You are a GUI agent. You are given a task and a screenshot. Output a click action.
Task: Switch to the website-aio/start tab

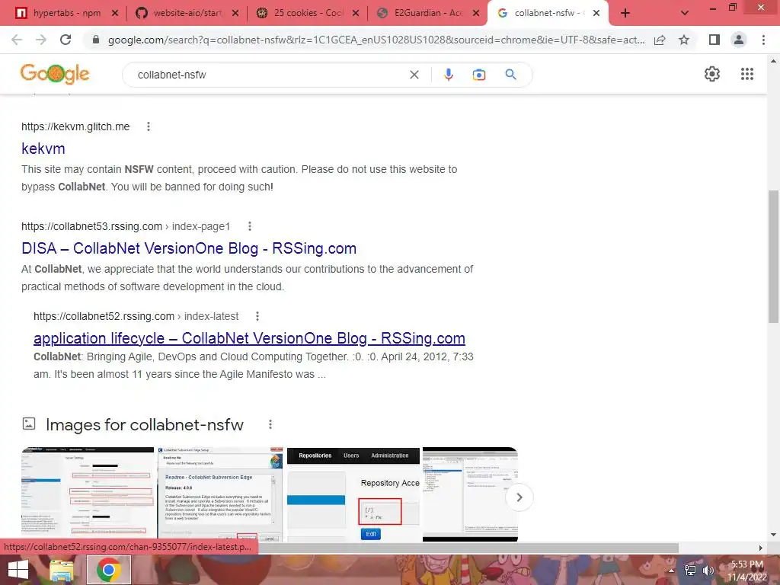tap(187, 13)
